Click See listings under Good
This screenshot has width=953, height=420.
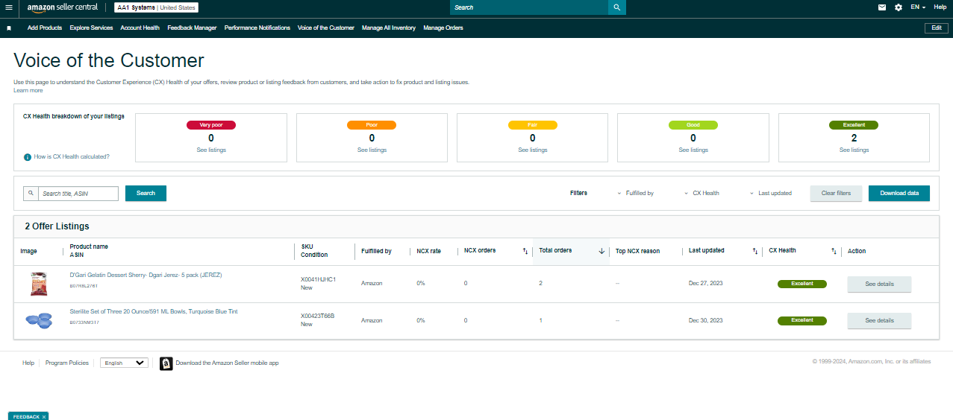(x=693, y=150)
